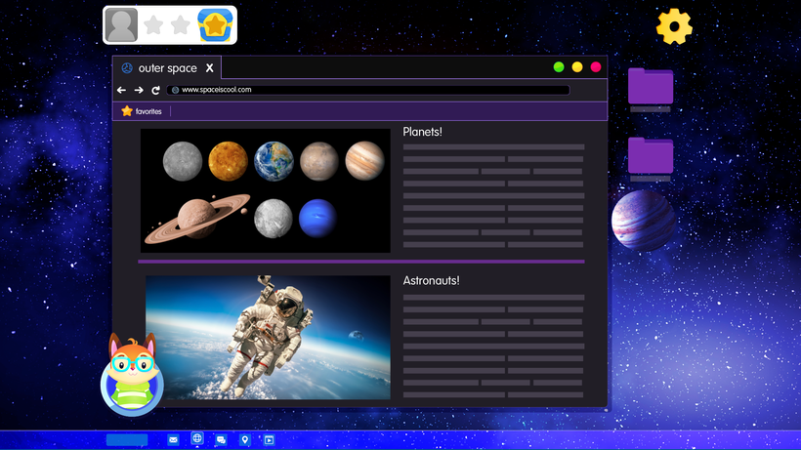Click the astronaut photo

point(268,337)
